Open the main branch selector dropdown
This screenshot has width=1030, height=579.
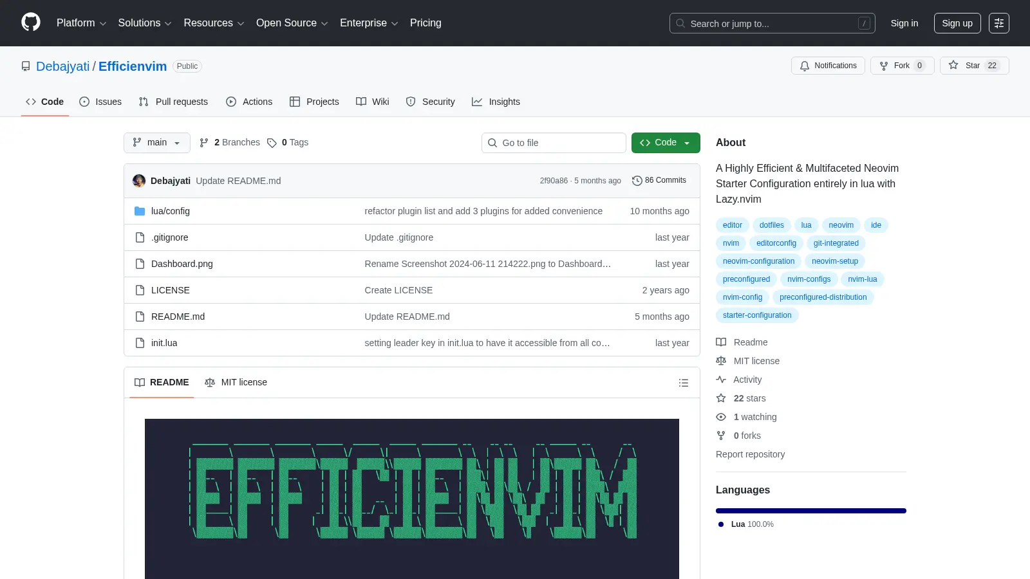point(157,143)
